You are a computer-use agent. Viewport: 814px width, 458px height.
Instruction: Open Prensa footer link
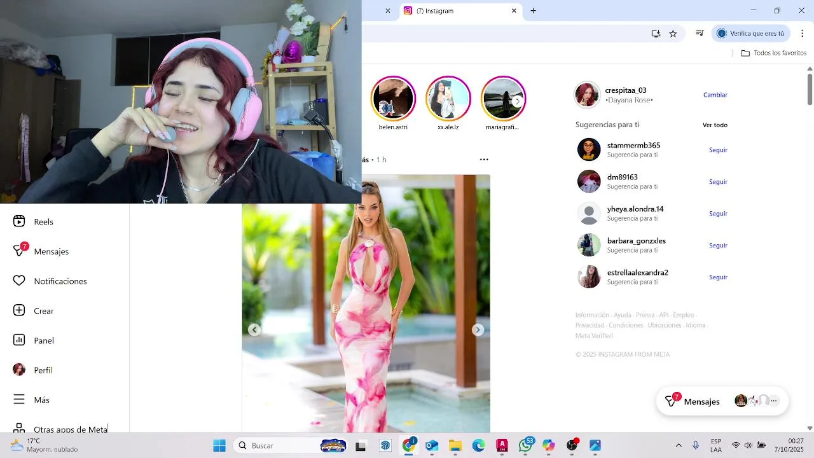[645, 315]
